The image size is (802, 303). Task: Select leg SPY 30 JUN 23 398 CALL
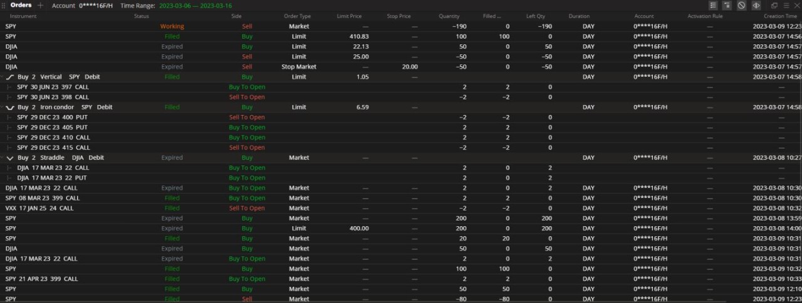(53, 97)
